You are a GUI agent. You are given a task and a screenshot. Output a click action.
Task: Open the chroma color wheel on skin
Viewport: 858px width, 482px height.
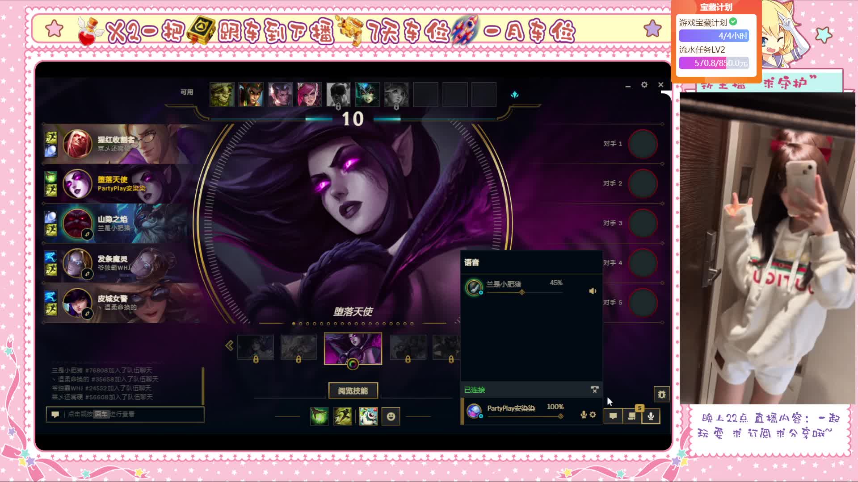point(353,365)
